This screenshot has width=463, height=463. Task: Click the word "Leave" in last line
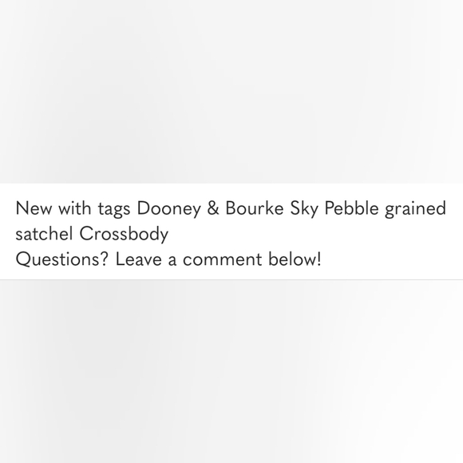(138, 259)
